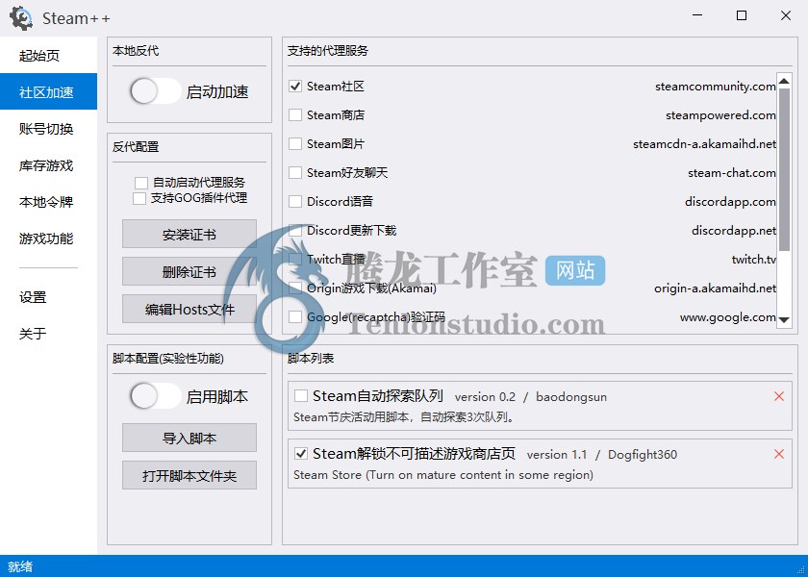Click the 删除证书 button
The image size is (808, 577).
[x=189, y=271]
